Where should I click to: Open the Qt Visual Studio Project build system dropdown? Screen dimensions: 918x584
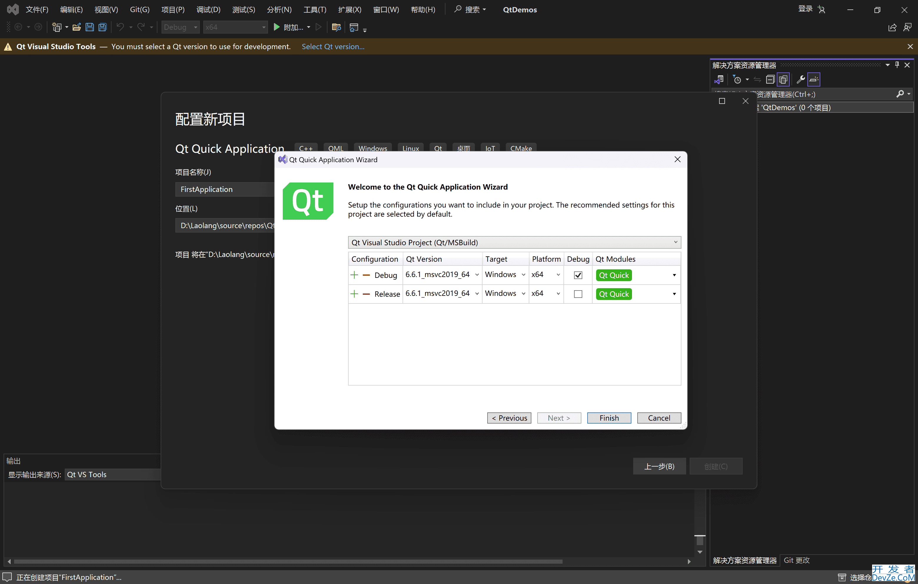(x=514, y=242)
